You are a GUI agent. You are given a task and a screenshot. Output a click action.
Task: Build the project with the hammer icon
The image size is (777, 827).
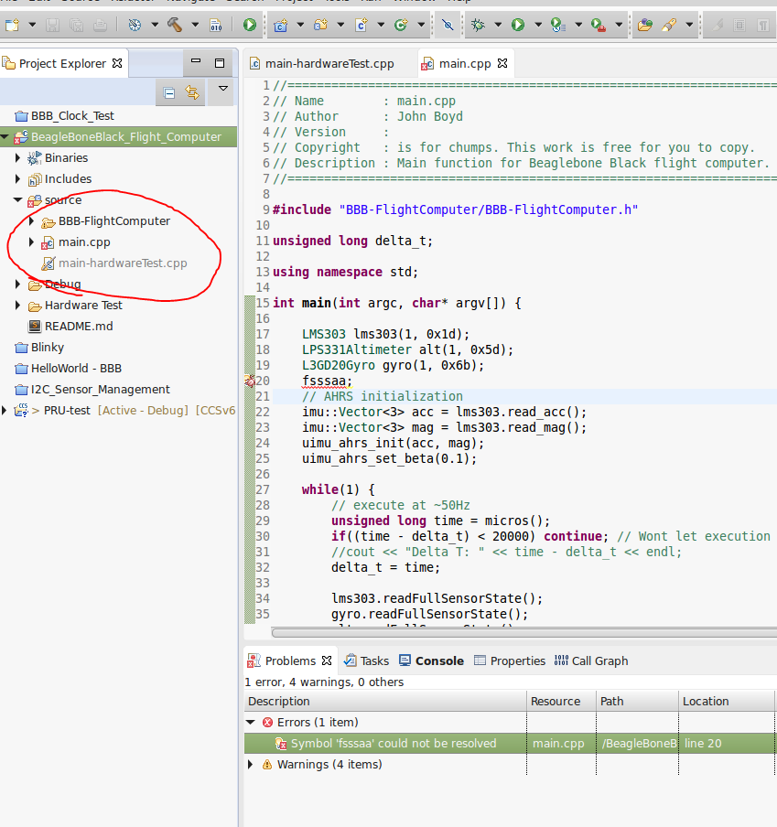point(175,25)
